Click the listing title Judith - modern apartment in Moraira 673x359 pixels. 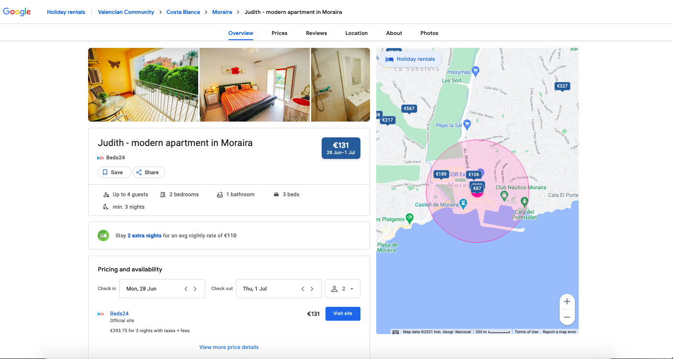click(x=175, y=143)
